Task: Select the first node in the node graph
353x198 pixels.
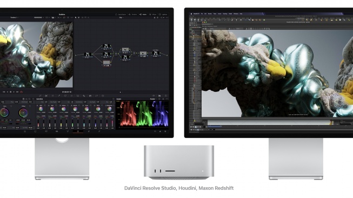Action: click(88, 55)
